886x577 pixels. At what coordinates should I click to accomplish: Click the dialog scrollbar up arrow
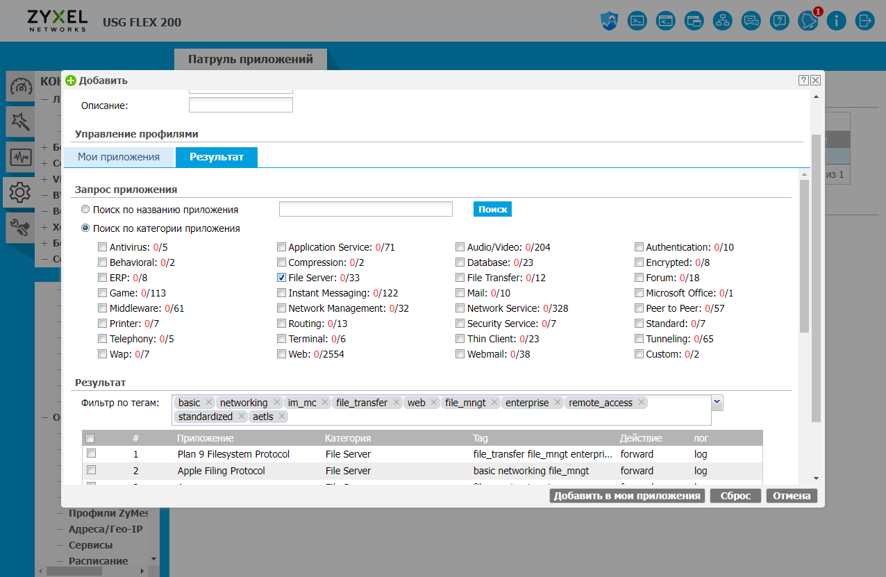click(x=816, y=97)
